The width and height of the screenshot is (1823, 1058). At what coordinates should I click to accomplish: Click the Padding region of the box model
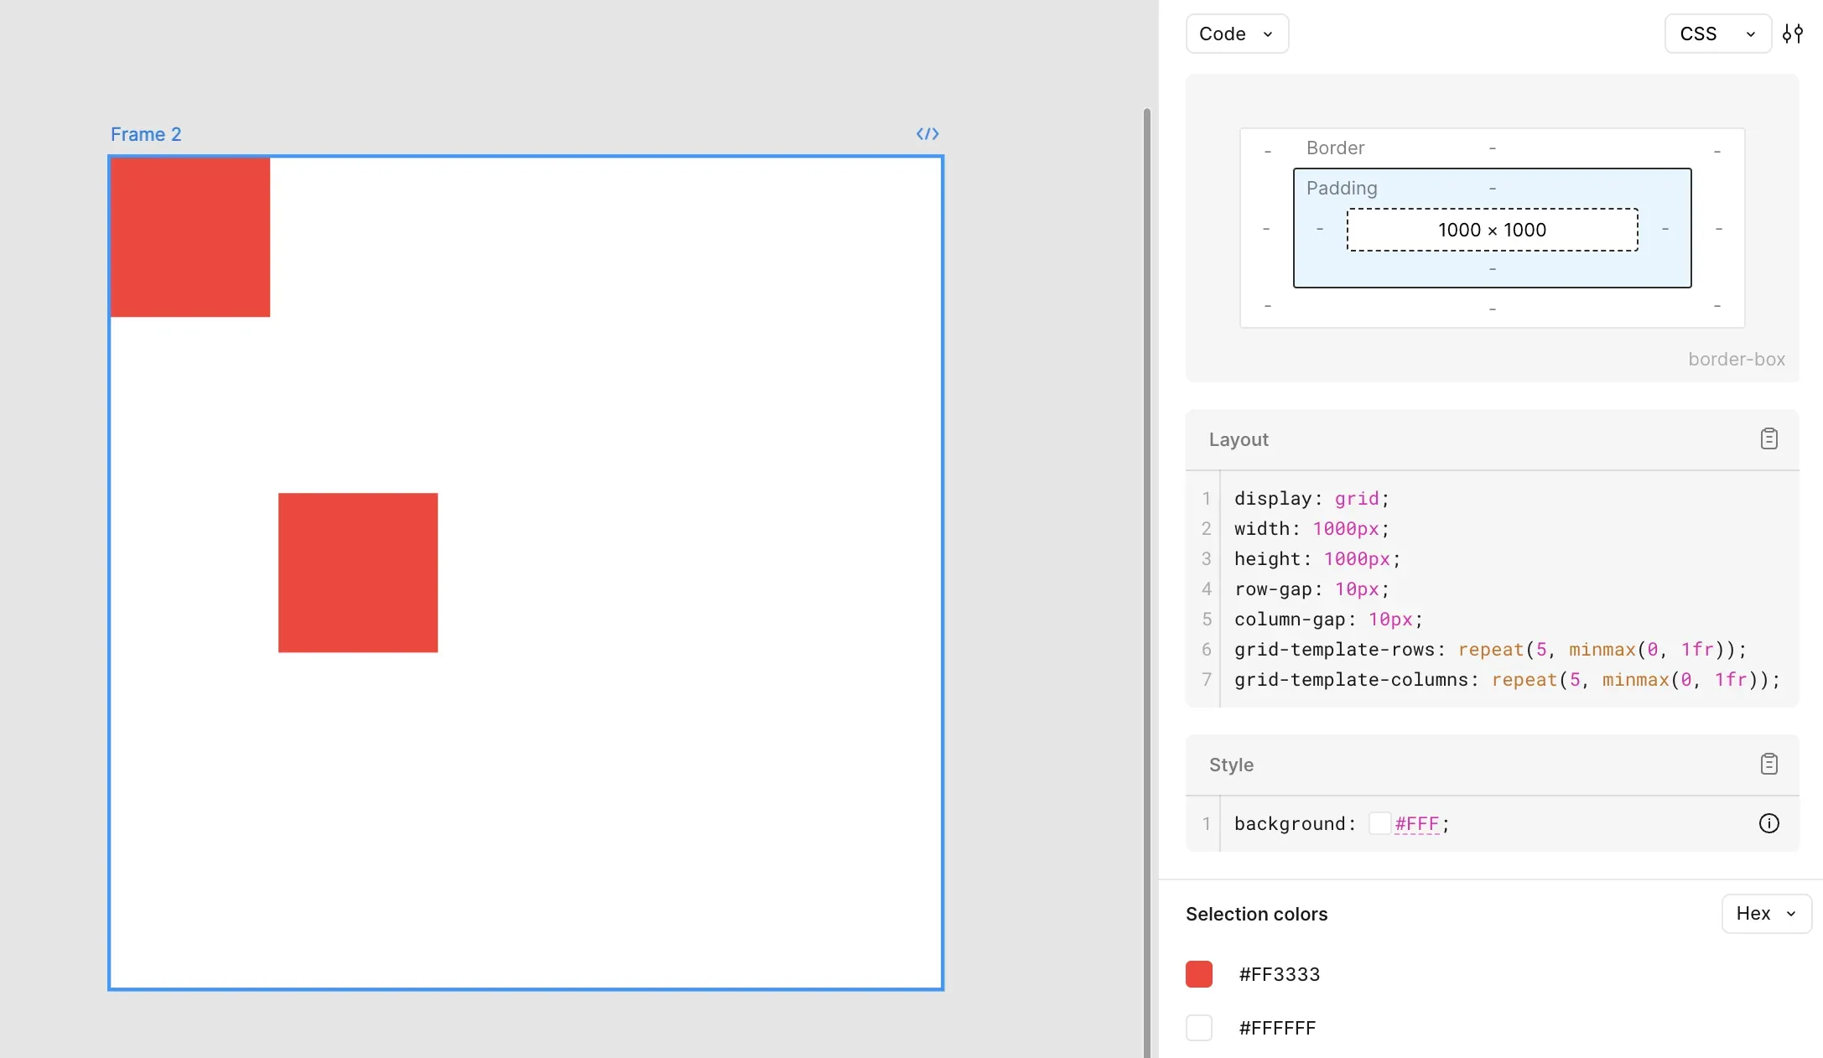[x=1342, y=188]
